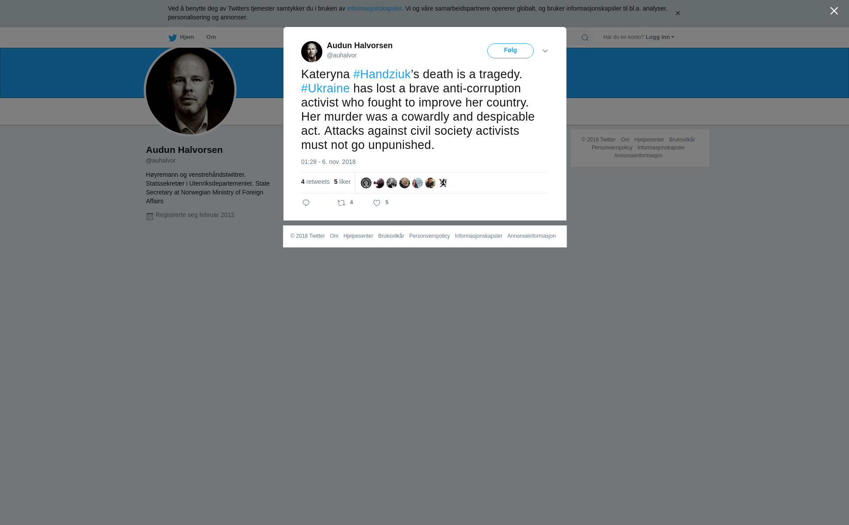The width and height of the screenshot is (849, 525).
Task: Follow the account with Følg button
Action: pos(510,51)
